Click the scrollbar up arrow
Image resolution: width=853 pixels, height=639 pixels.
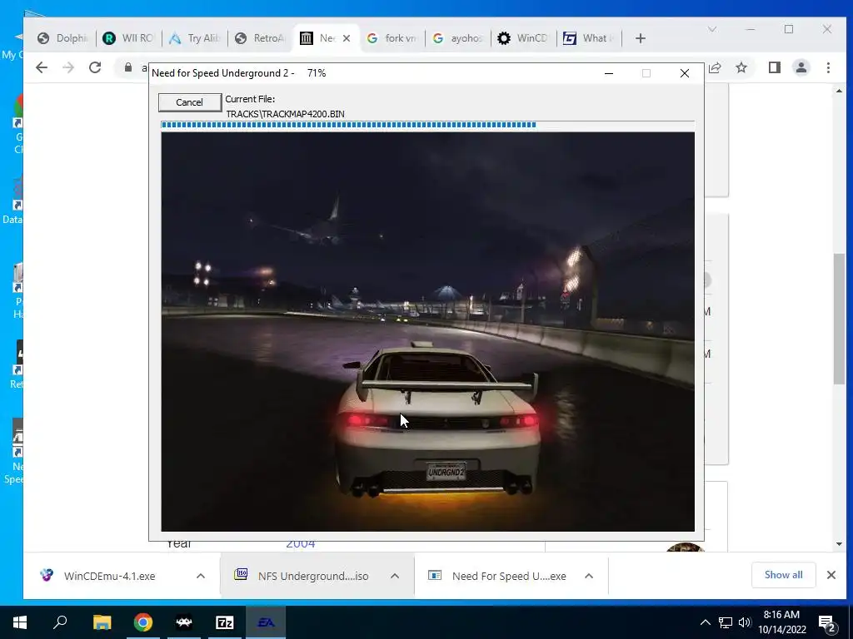839,91
